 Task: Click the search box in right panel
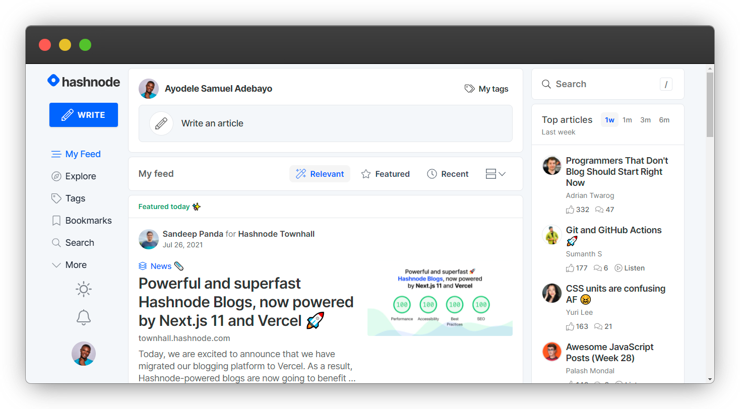pyautogui.click(x=608, y=84)
